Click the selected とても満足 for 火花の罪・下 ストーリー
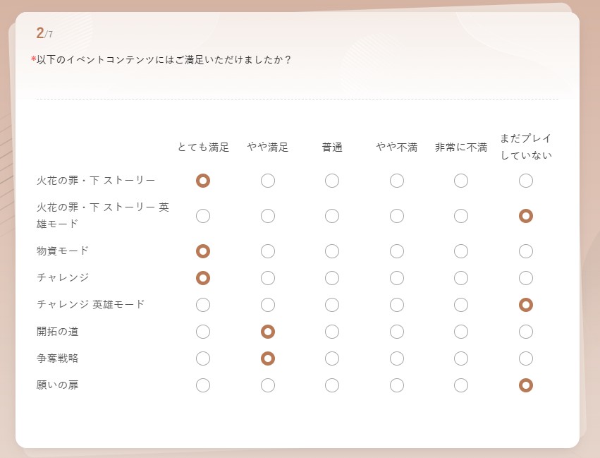The height and width of the screenshot is (458, 600). (x=203, y=181)
